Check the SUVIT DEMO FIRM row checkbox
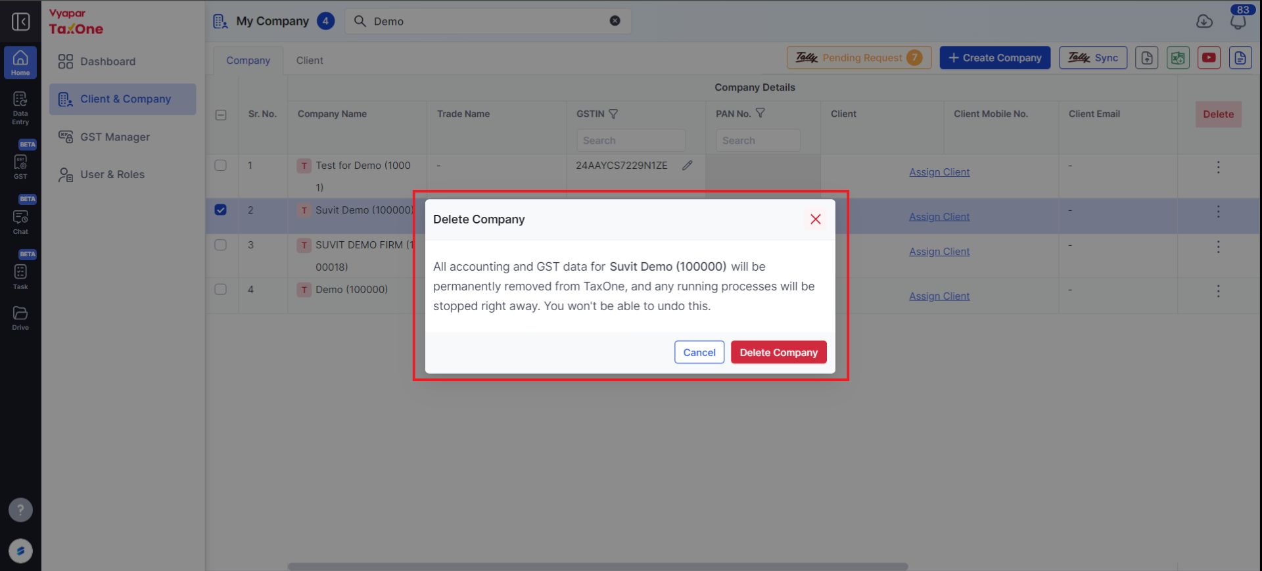1262x571 pixels. [221, 245]
